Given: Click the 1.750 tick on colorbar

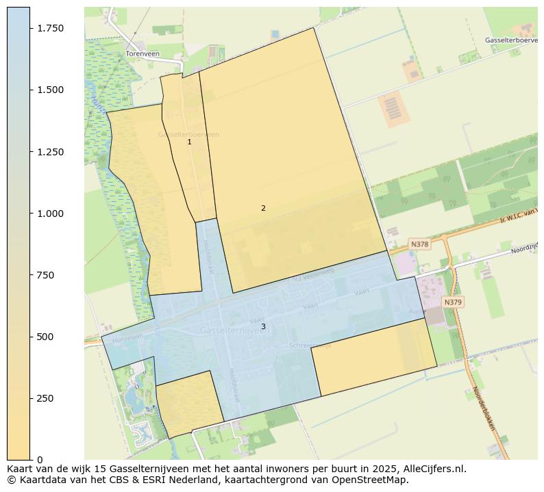Looking at the screenshot, I should pyautogui.click(x=51, y=28).
